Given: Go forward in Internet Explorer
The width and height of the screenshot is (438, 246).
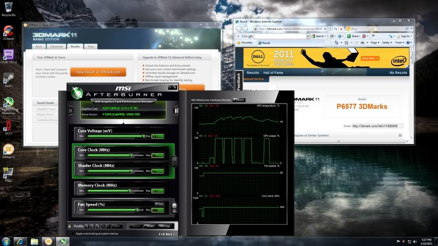Looking at the screenshot, I should coord(245,29).
